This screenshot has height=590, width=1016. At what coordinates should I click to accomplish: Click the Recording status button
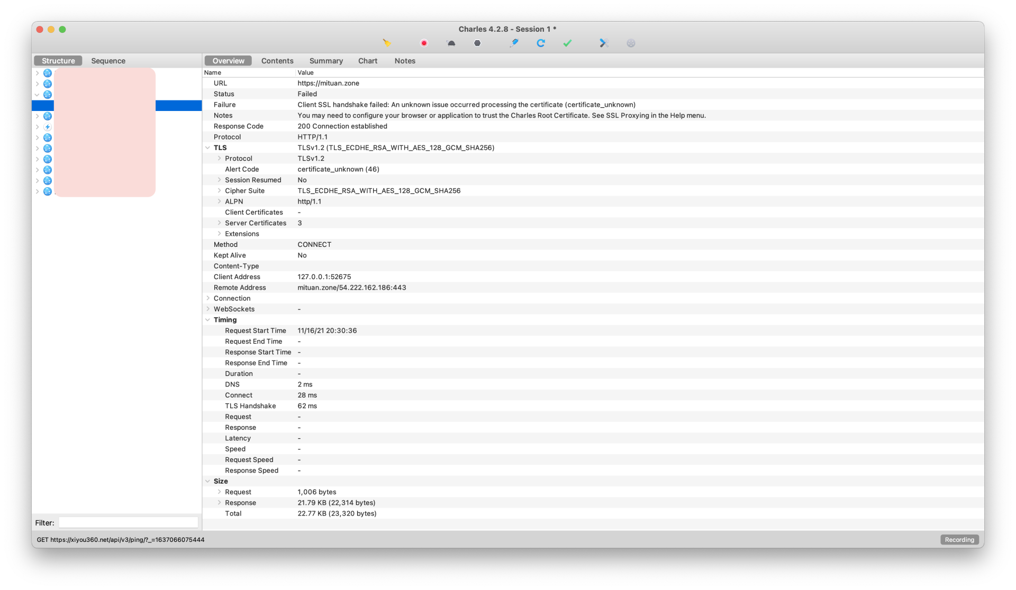click(959, 540)
